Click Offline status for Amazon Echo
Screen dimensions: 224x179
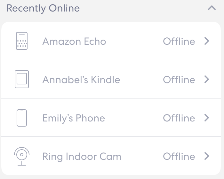(x=179, y=41)
